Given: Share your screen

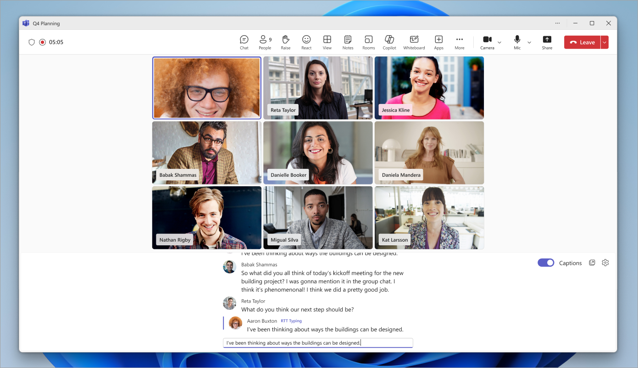Looking at the screenshot, I should click(x=547, y=42).
